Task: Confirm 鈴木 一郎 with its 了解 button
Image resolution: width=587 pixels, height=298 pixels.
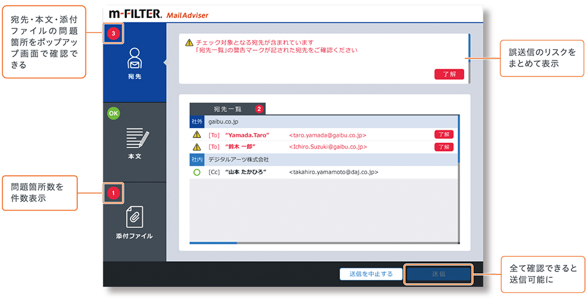Action: (x=444, y=146)
